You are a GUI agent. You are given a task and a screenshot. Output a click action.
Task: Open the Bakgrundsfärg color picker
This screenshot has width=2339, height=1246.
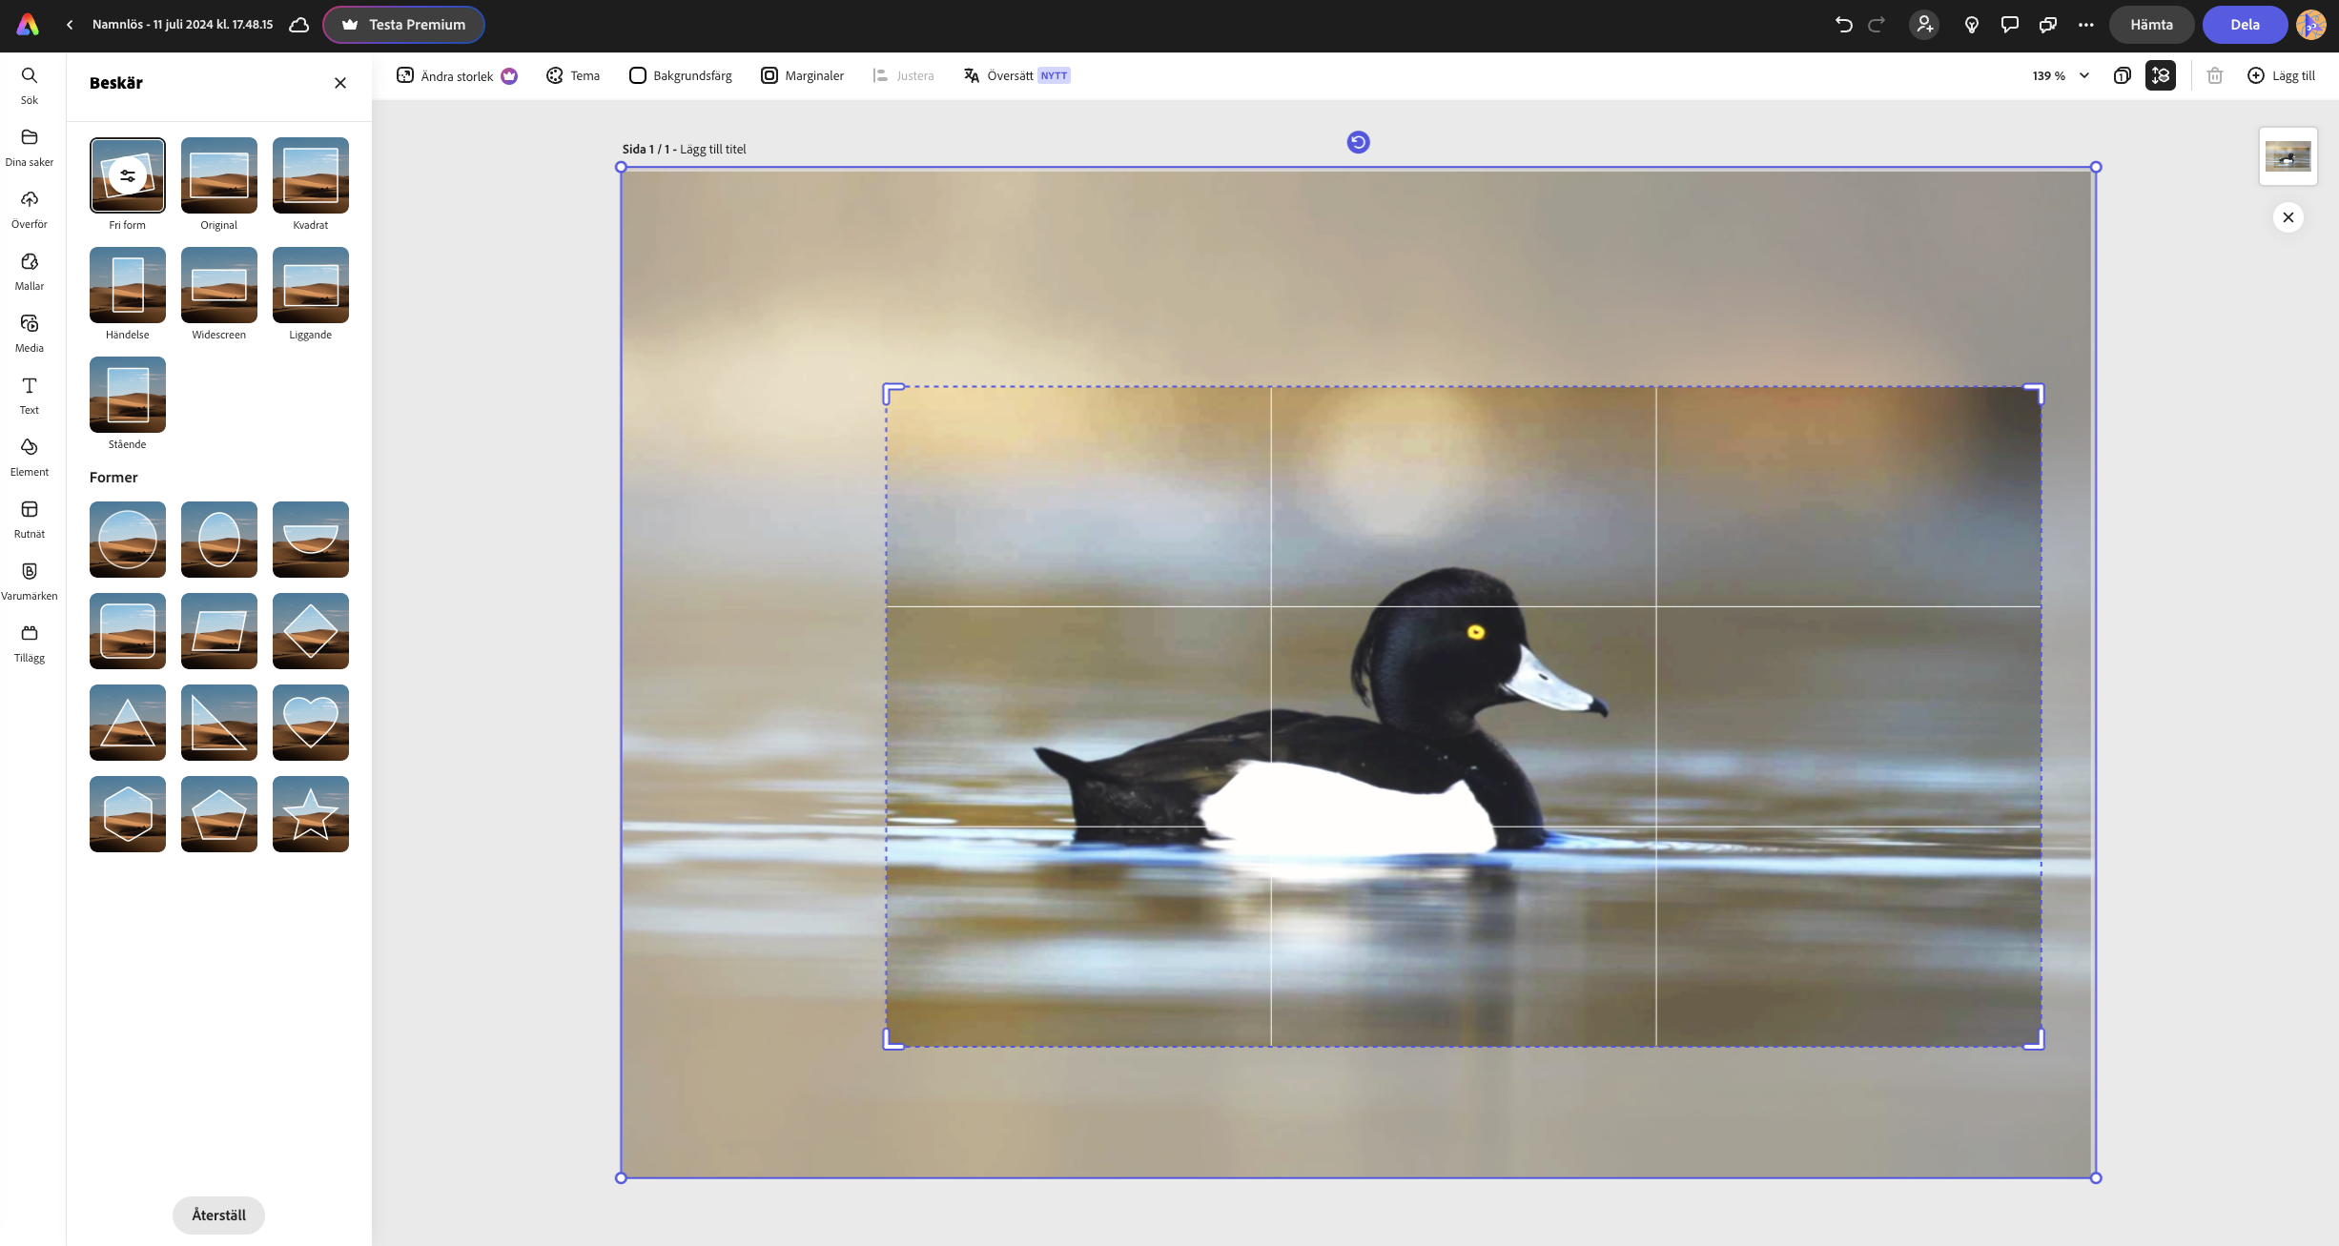point(681,75)
